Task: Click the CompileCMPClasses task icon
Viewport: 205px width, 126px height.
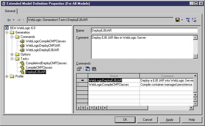Action: [x=22, y=68]
